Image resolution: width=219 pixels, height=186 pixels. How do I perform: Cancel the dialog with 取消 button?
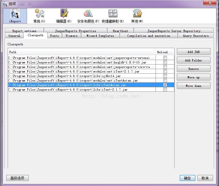tap(205, 178)
